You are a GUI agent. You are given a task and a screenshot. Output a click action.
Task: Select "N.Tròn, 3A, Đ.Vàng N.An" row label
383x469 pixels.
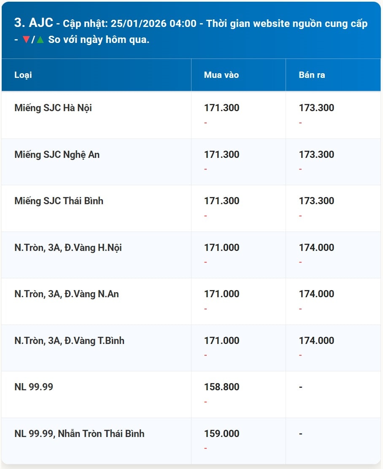[x=67, y=294]
